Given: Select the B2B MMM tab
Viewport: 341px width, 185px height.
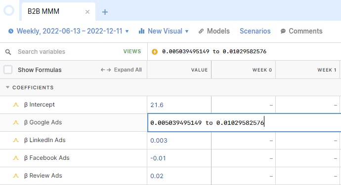Looking at the screenshot, I should click(x=58, y=11).
